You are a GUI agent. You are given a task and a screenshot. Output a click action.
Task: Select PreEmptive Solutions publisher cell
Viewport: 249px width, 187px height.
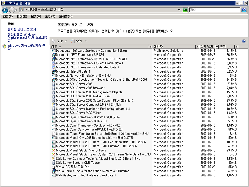click(x=168, y=51)
